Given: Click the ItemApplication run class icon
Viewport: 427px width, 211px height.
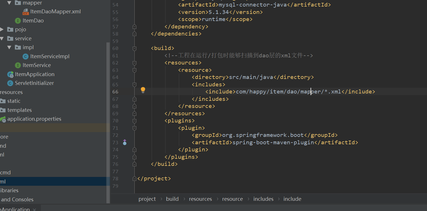Looking at the screenshot, I should point(10,74).
